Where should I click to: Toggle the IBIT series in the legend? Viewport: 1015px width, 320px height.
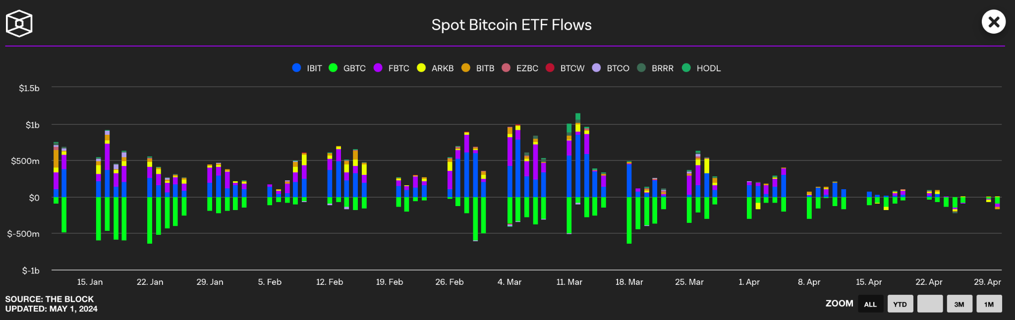pos(307,68)
